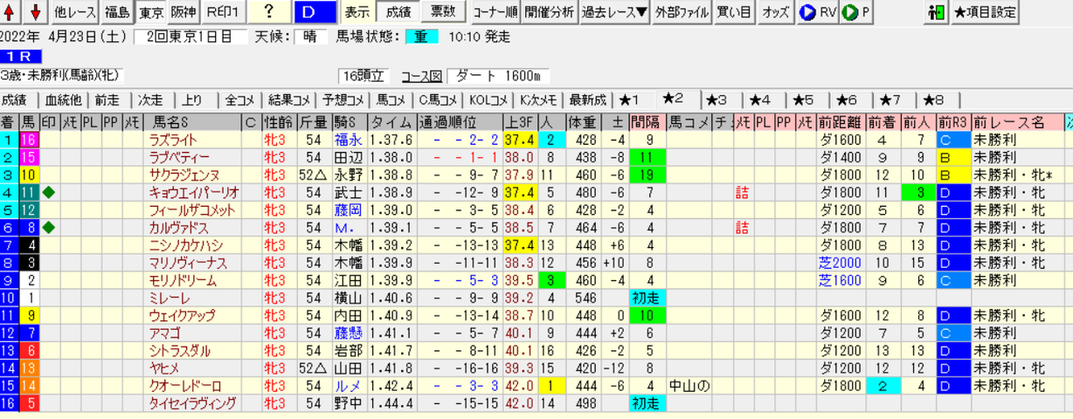Select the 予想コメ tab

pos(342,100)
